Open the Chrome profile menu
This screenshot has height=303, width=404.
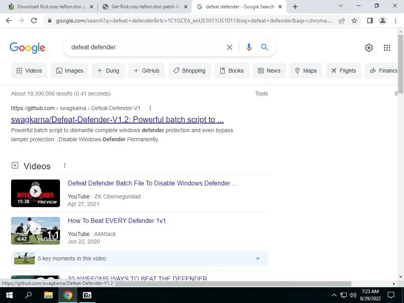point(383,21)
